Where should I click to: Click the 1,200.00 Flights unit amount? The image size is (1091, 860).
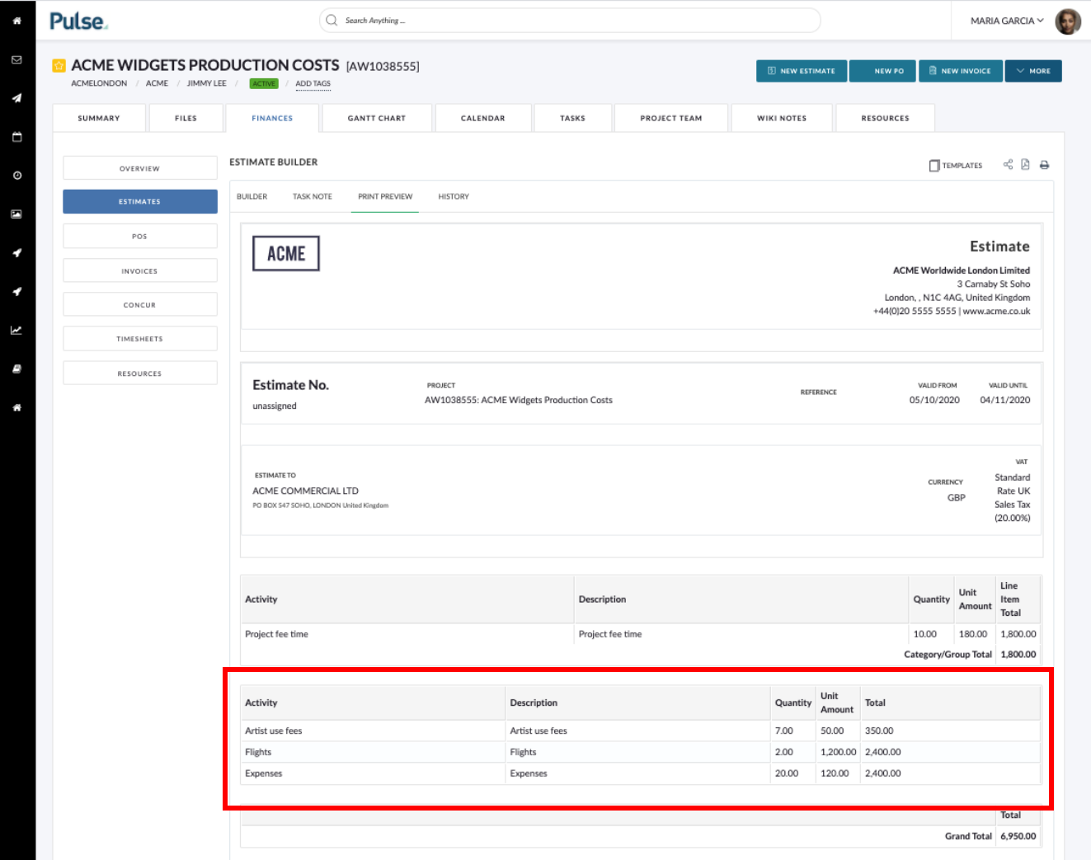pos(839,752)
